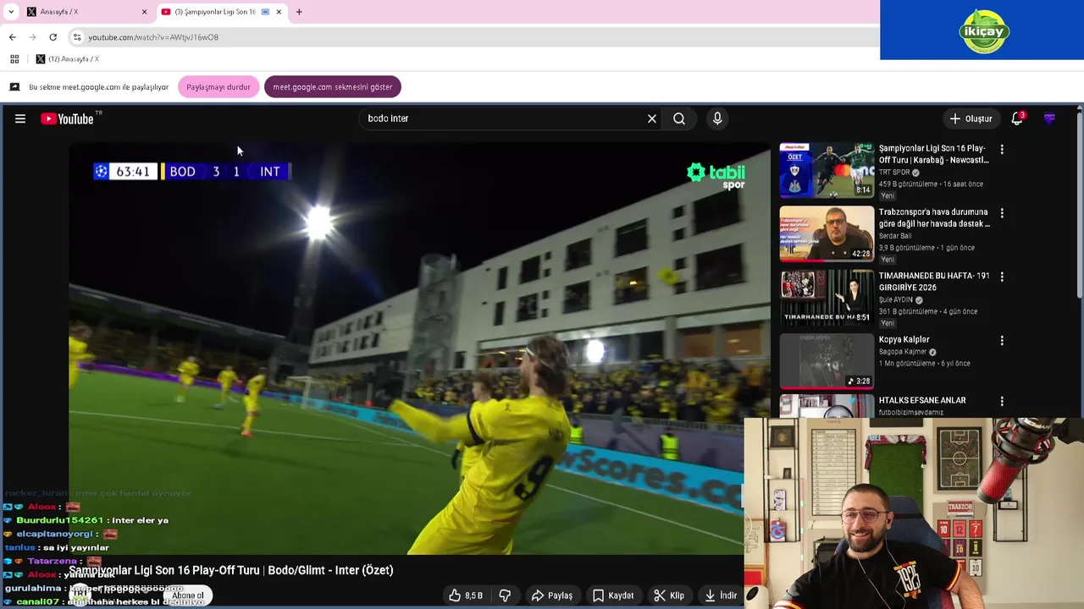Click the magnifier search button
This screenshot has height=609, width=1084.
679,119
